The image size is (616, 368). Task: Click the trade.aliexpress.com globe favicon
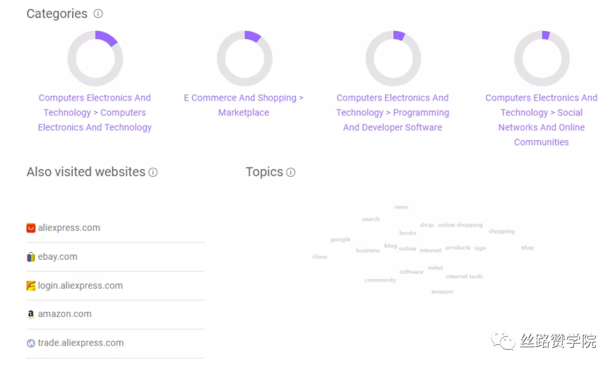31,343
